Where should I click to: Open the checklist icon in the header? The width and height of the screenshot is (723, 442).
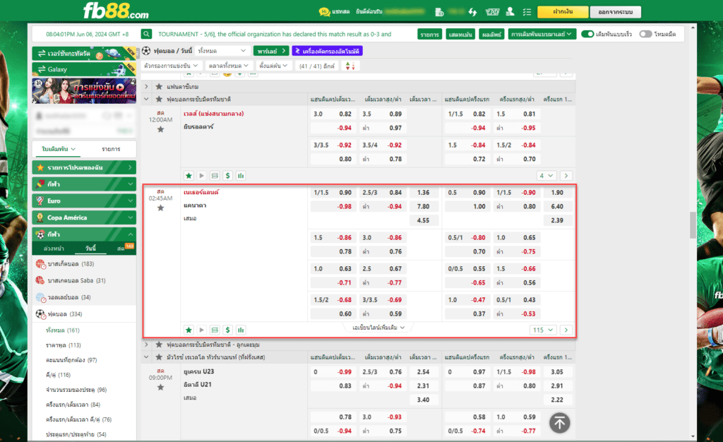(527, 12)
